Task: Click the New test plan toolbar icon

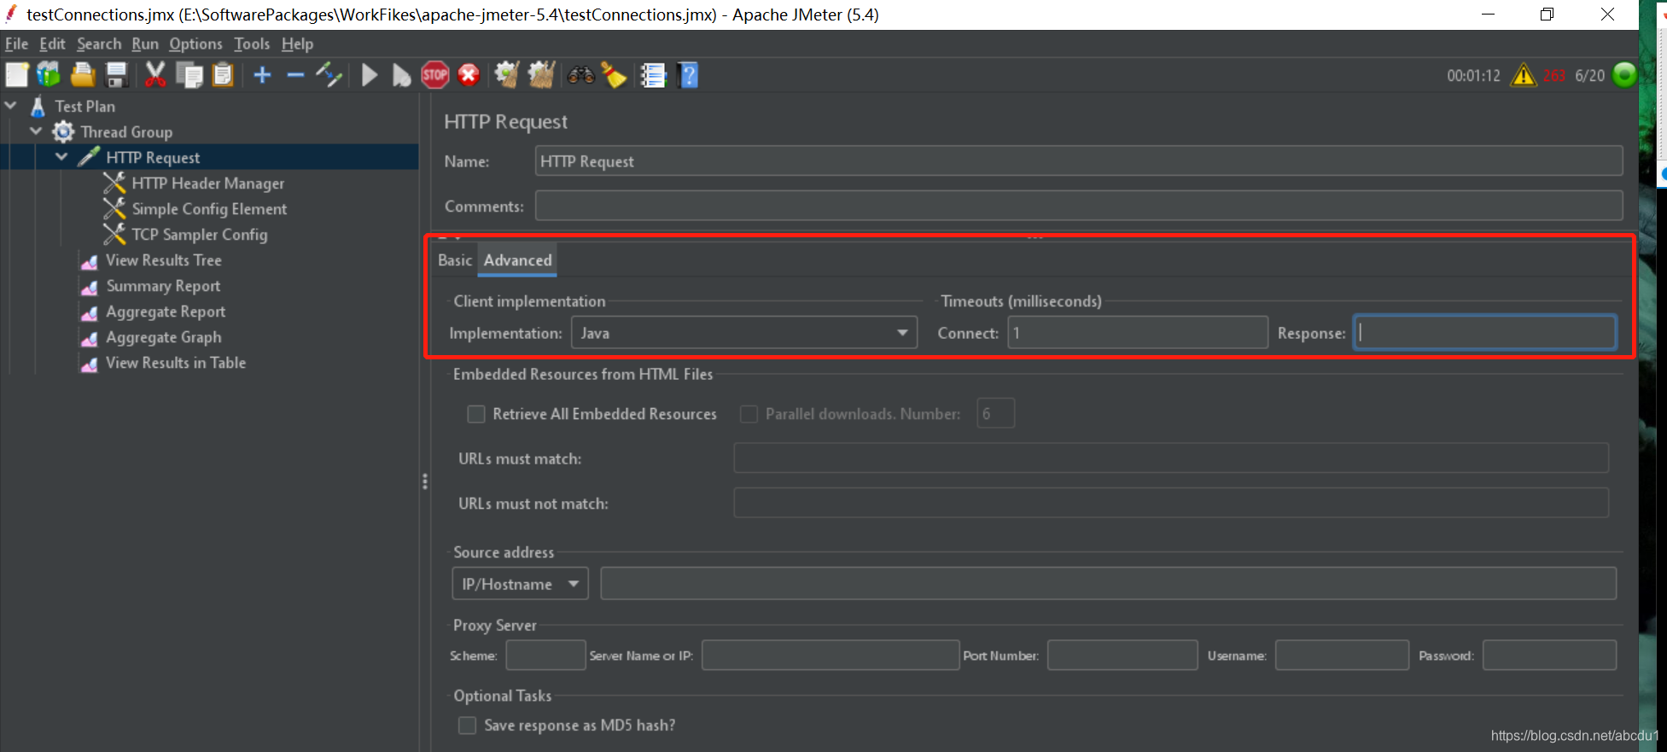Action: (x=17, y=75)
